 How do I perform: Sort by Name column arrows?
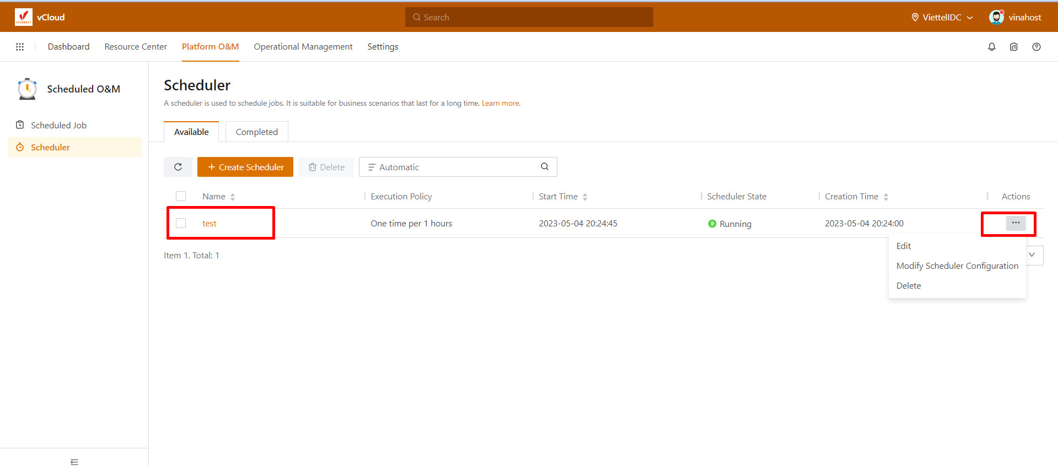coord(233,197)
